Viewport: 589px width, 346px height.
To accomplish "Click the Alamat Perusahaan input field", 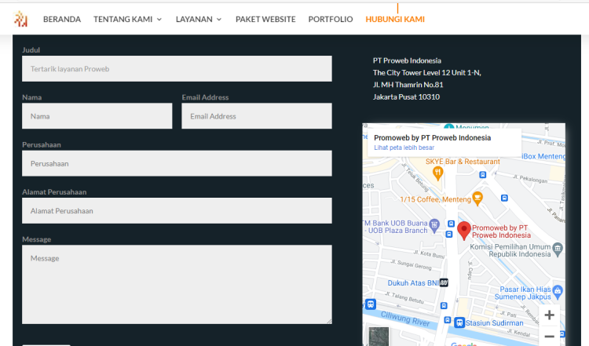I will tap(177, 210).
